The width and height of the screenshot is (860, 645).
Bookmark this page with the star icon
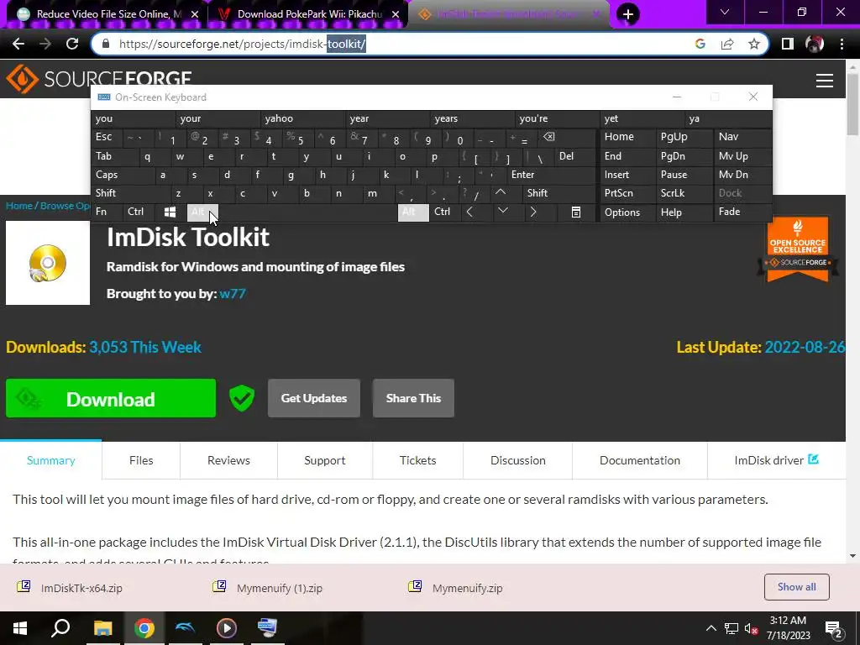pyautogui.click(x=754, y=44)
